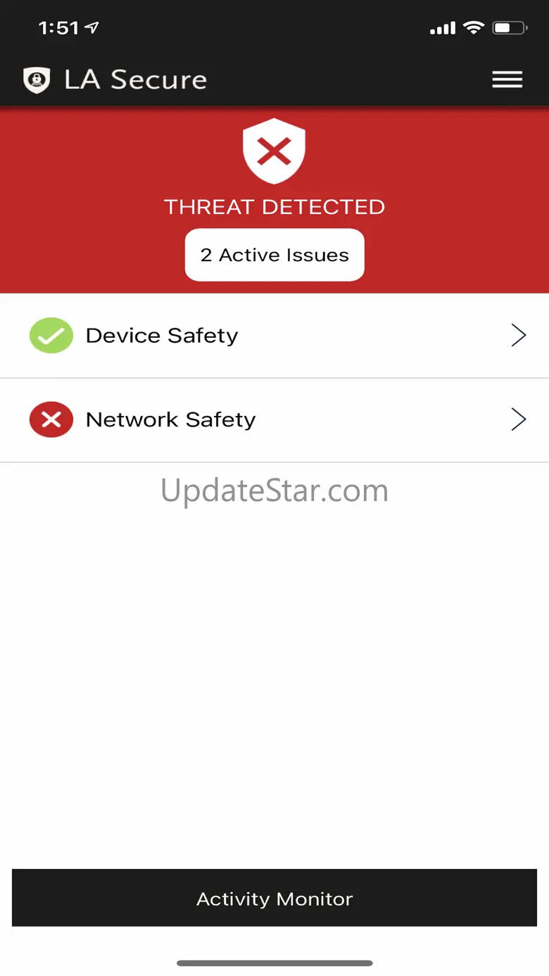Tap the location arrow beside the time
The width and height of the screenshot is (549, 976).
pyautogui.click(x=92, y=28)
